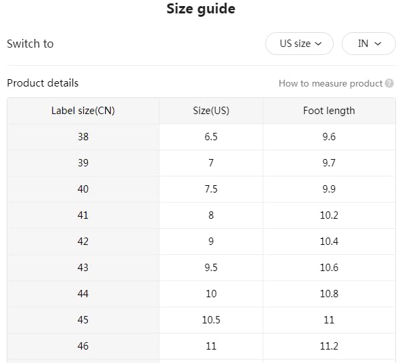
Task: Select label size 38 cell
Action: point(83,137)
